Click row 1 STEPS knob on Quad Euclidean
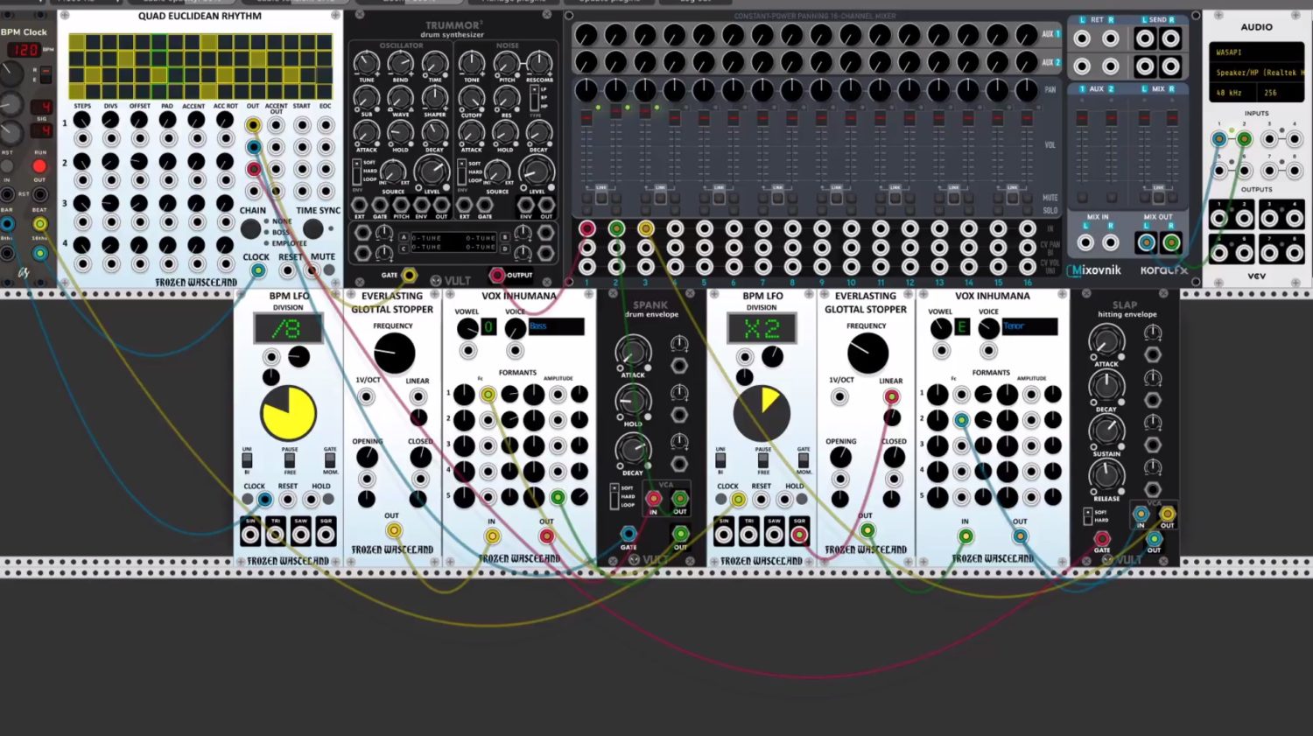 [82, 120]
